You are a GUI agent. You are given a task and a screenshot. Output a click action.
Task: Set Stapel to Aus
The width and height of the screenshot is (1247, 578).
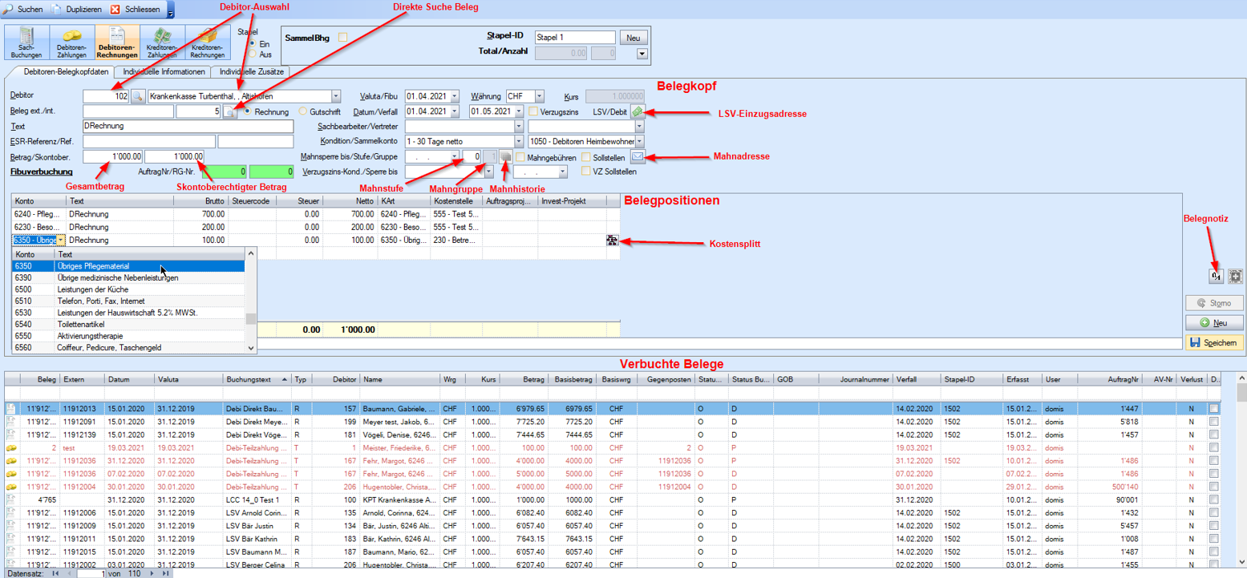[x=253, y=55]
